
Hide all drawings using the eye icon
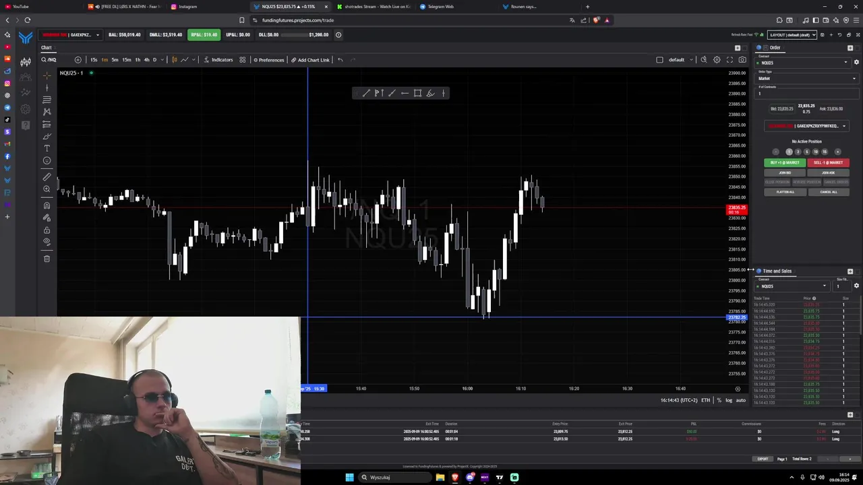(x=47, y=242)
